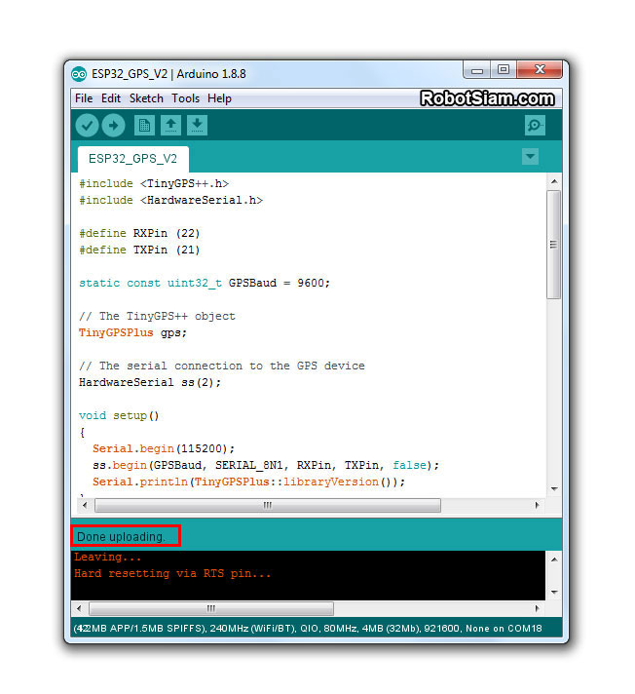Save the sketch with the down-arrow icon
635x694 pixels.
pos(198,126)
